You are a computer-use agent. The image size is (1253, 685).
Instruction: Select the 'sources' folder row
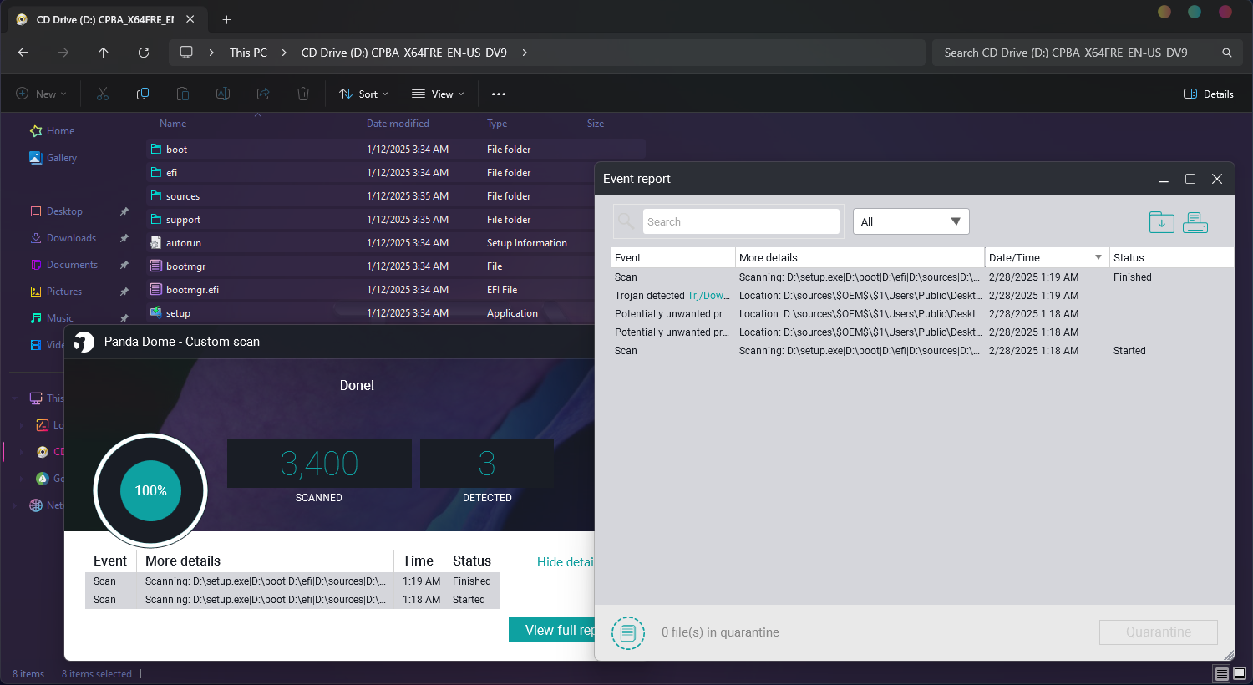(396, 196)
